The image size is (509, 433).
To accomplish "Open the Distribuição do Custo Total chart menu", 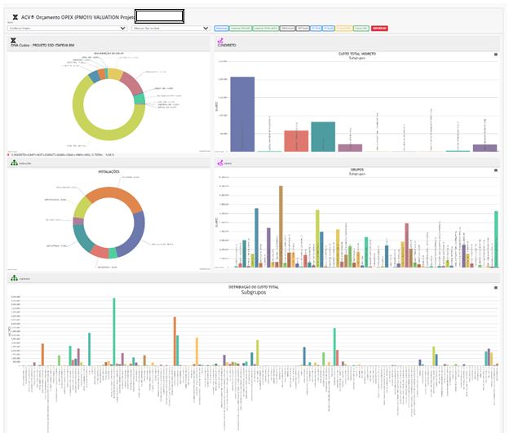I will click(x=494, y=287).
